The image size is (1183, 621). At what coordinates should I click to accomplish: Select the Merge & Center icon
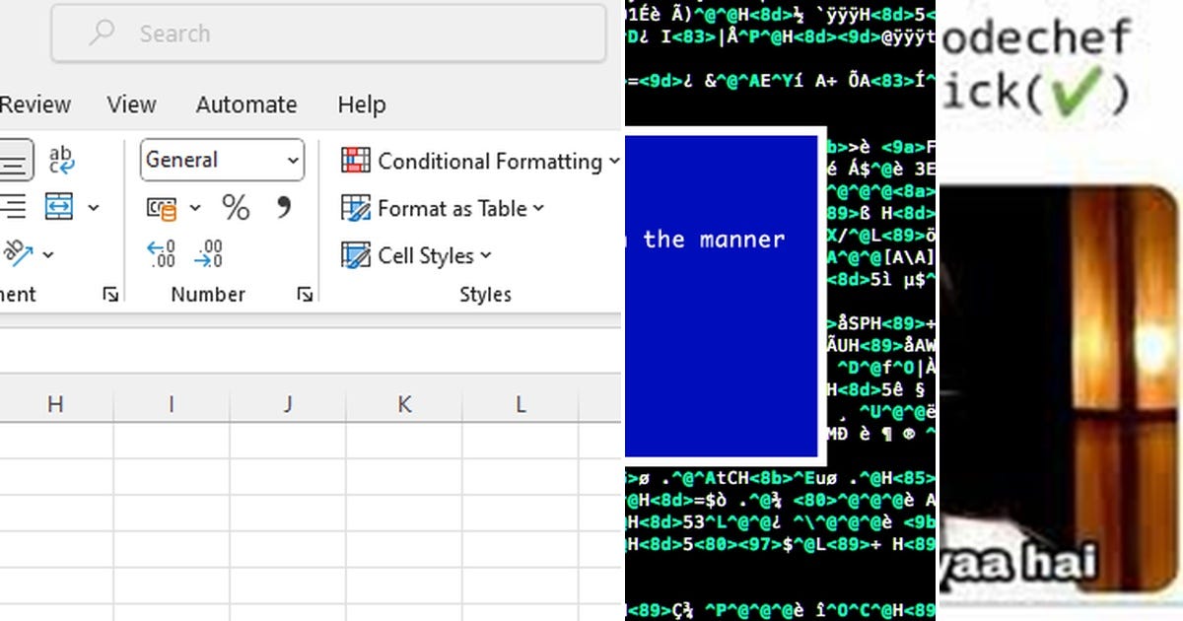pyautogui.click(x=59, y=208)
